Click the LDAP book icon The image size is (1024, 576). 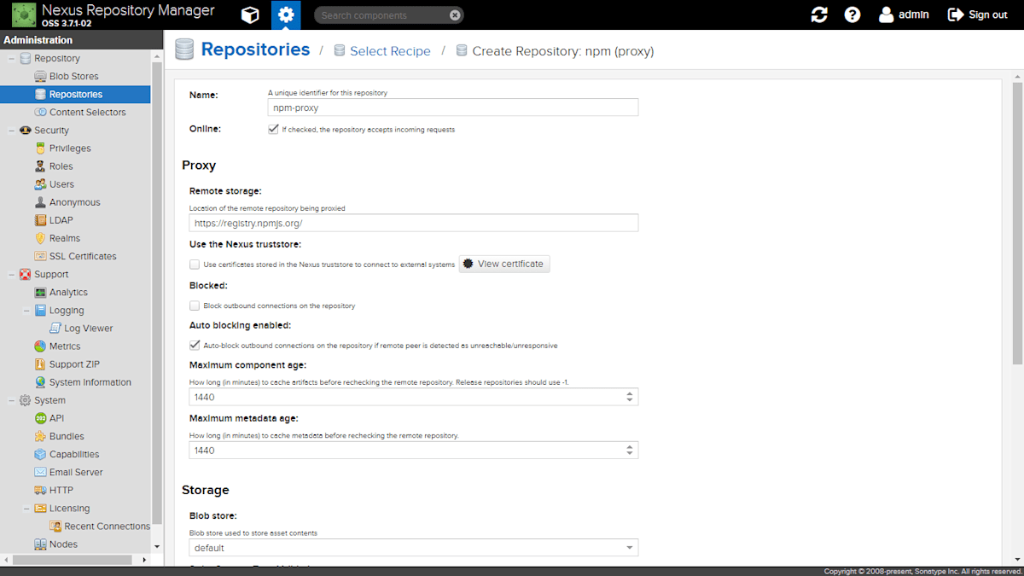(40, 220)
